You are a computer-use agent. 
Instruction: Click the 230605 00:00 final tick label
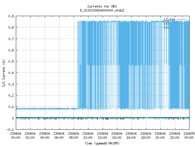(189, 136)
